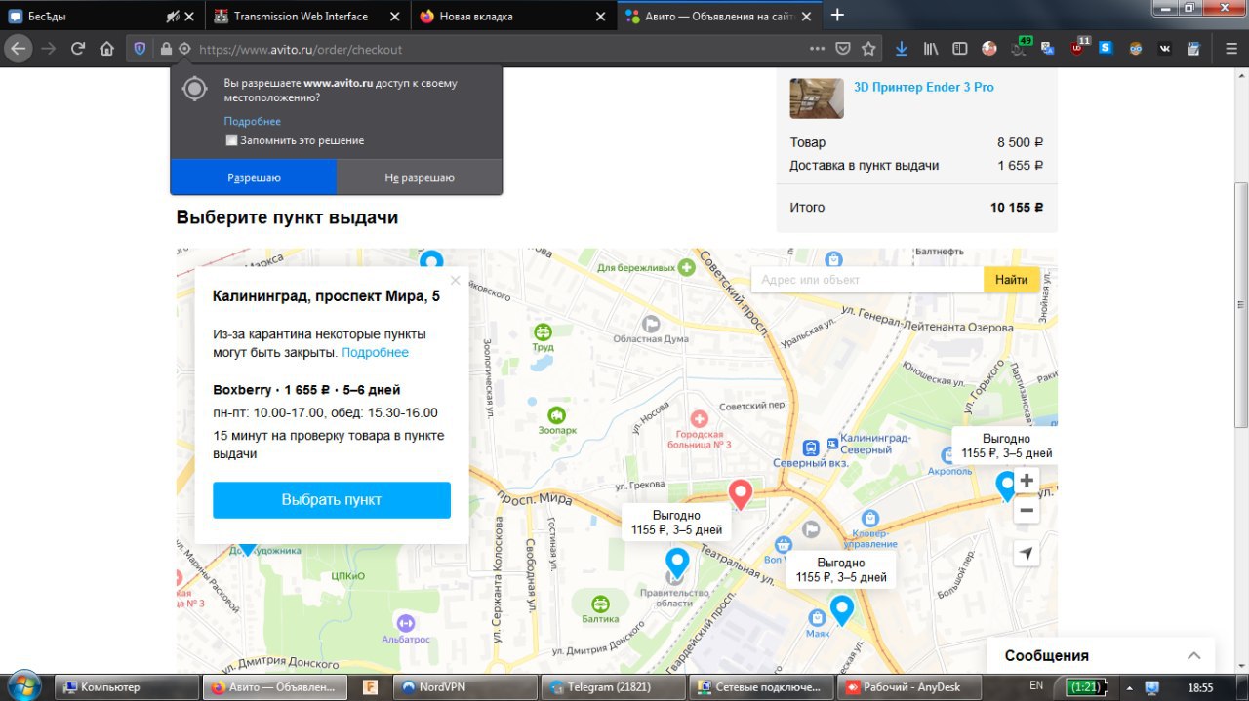Viewport: 1249px width, 701px height.
Task: Open 3D Принтер Ender 3 Pro link
Action: pos(923,87)
